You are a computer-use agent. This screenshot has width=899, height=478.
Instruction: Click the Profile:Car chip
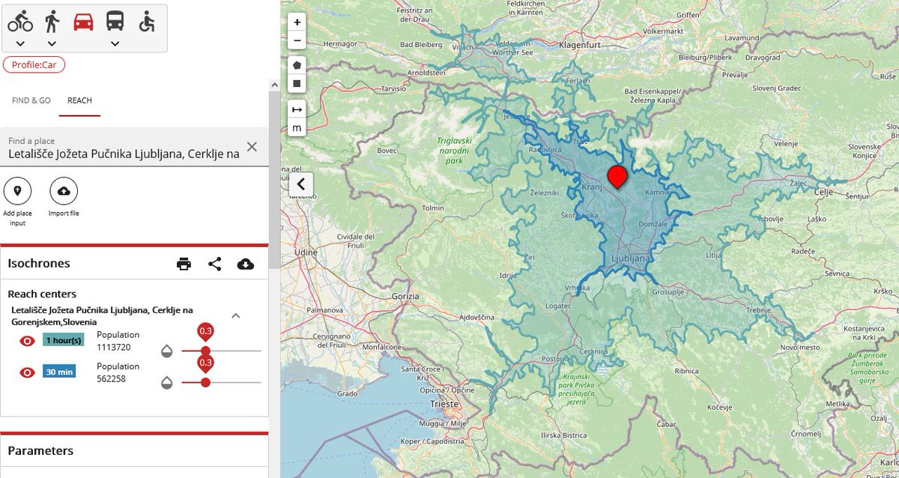pos(33,64)
